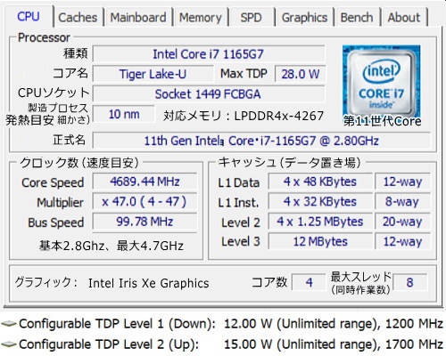
Task: Click the L1 Data size 4 x 48 KBytes
Action: pos(320,182)
